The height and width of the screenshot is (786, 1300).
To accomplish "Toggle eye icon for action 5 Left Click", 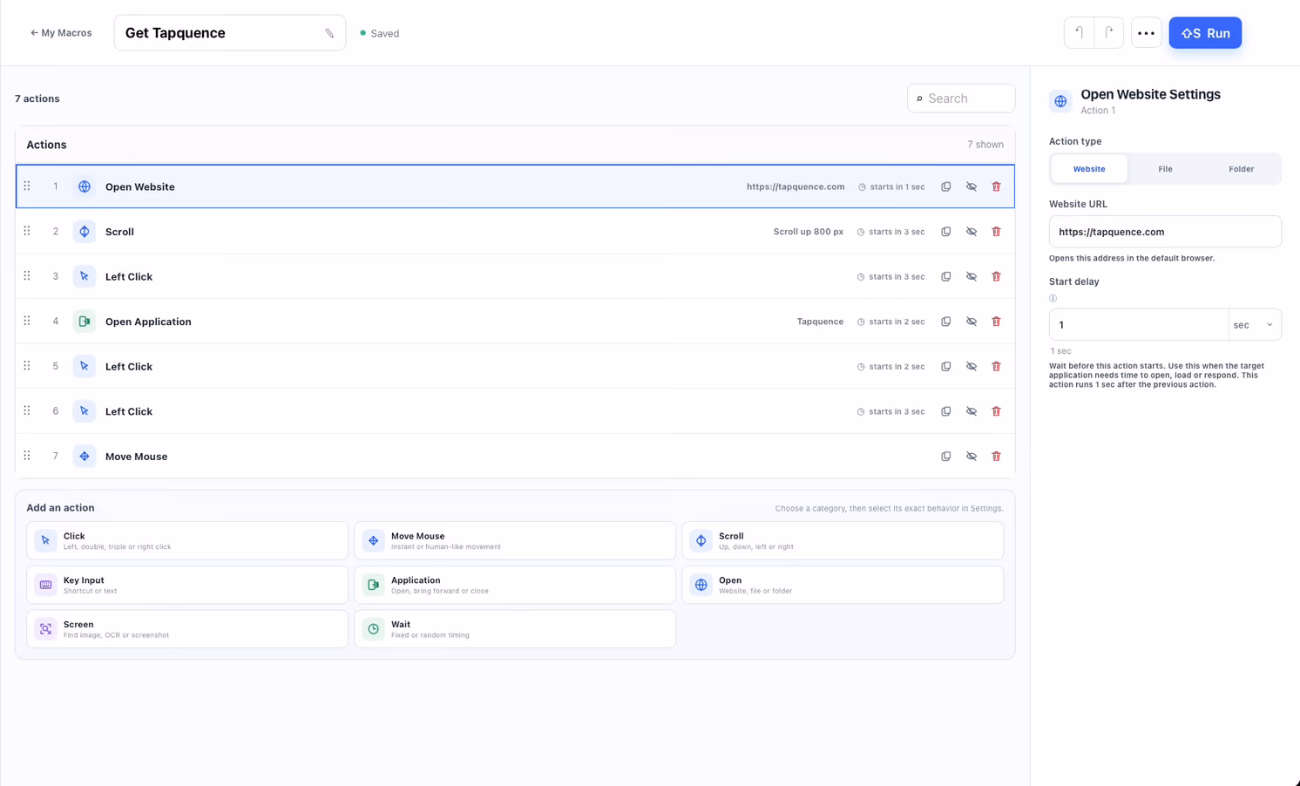I will (971, 367).
